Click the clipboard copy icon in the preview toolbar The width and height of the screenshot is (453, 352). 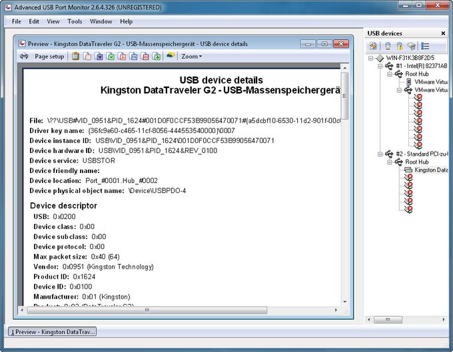[x=75, y=56]
